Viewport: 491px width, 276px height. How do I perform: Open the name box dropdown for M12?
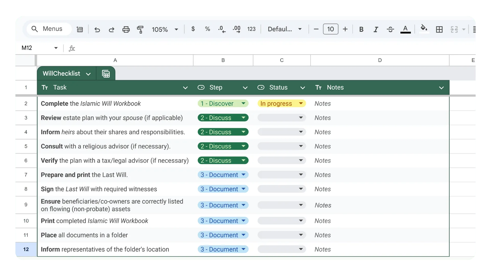(56, 48)
